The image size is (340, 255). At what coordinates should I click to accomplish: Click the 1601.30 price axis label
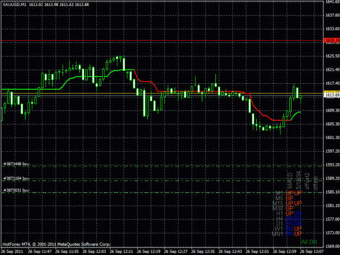pos(332,138)
